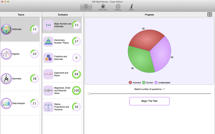Select Ratios, Proportions and Percents subtopic
Screen dimensions: 215x134
[x=62, y=107]
